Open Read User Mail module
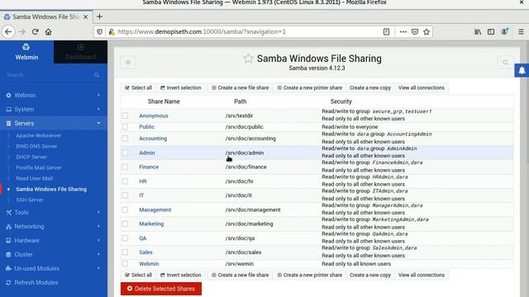Viewport: 529px width, 297px height. point(35,178)
